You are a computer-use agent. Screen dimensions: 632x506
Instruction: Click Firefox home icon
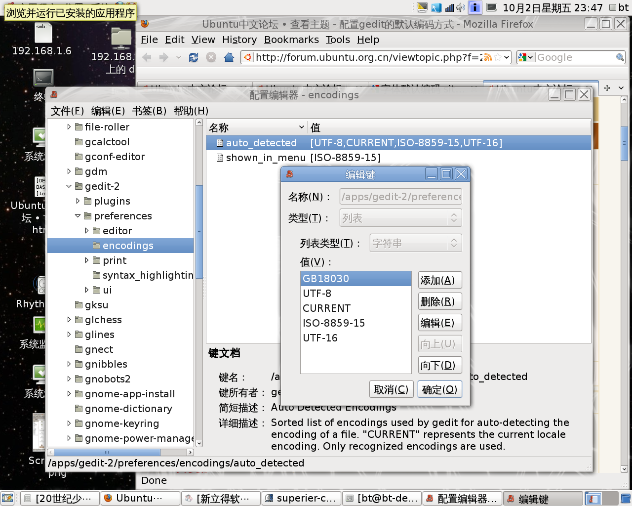click(229, 57)
